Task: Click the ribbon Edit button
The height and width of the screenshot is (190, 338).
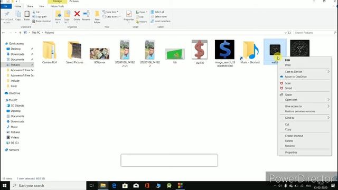Action: coord(140,17)
